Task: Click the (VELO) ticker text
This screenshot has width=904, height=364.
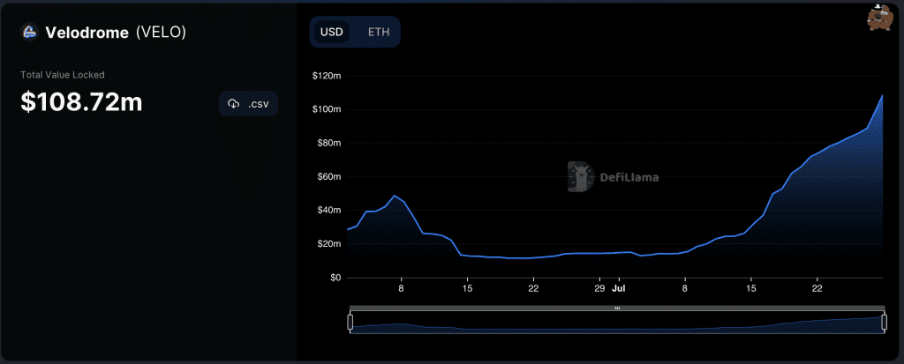Action: [x=161, y=33]
